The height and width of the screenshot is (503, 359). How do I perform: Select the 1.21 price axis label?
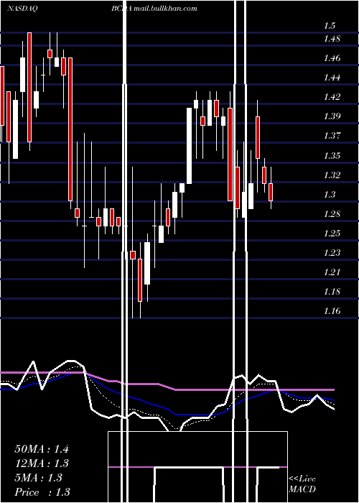[332, 272]
